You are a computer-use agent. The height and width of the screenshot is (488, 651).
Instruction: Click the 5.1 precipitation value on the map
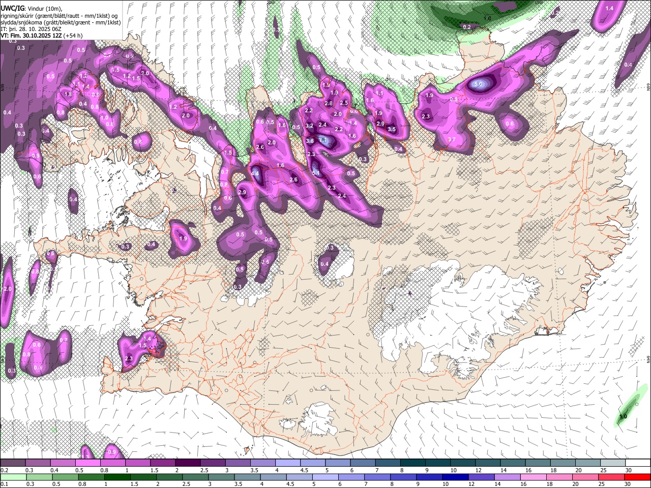point(315,173)
